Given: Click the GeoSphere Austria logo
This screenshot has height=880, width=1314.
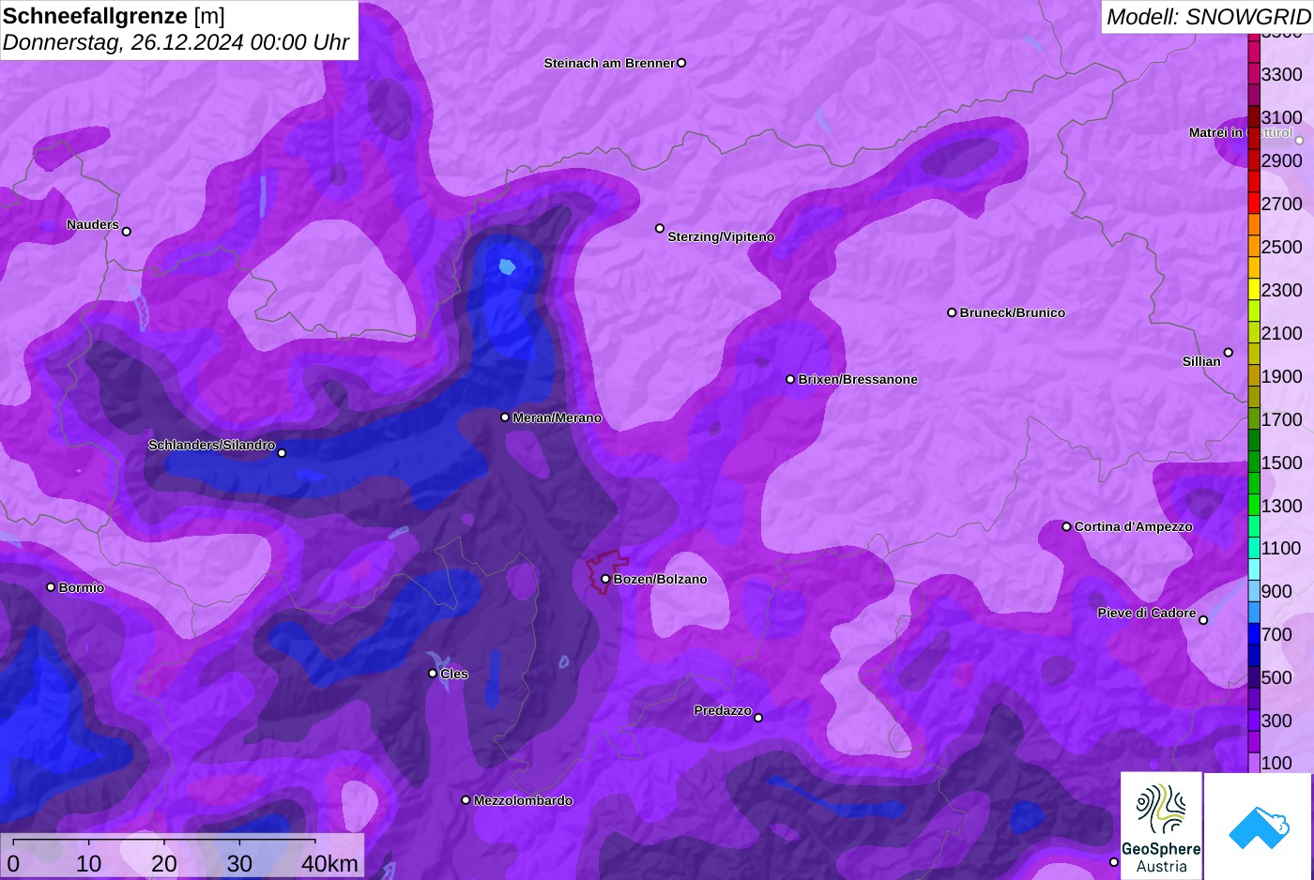Looking at the screenshot, I should click(1161, 826).
